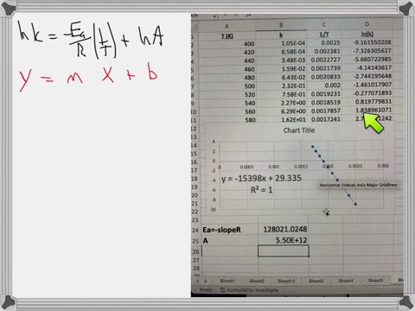Open the Name Box dropdown arrow
Viewport: 415px width, 311px height.
[x=214, y=16]
